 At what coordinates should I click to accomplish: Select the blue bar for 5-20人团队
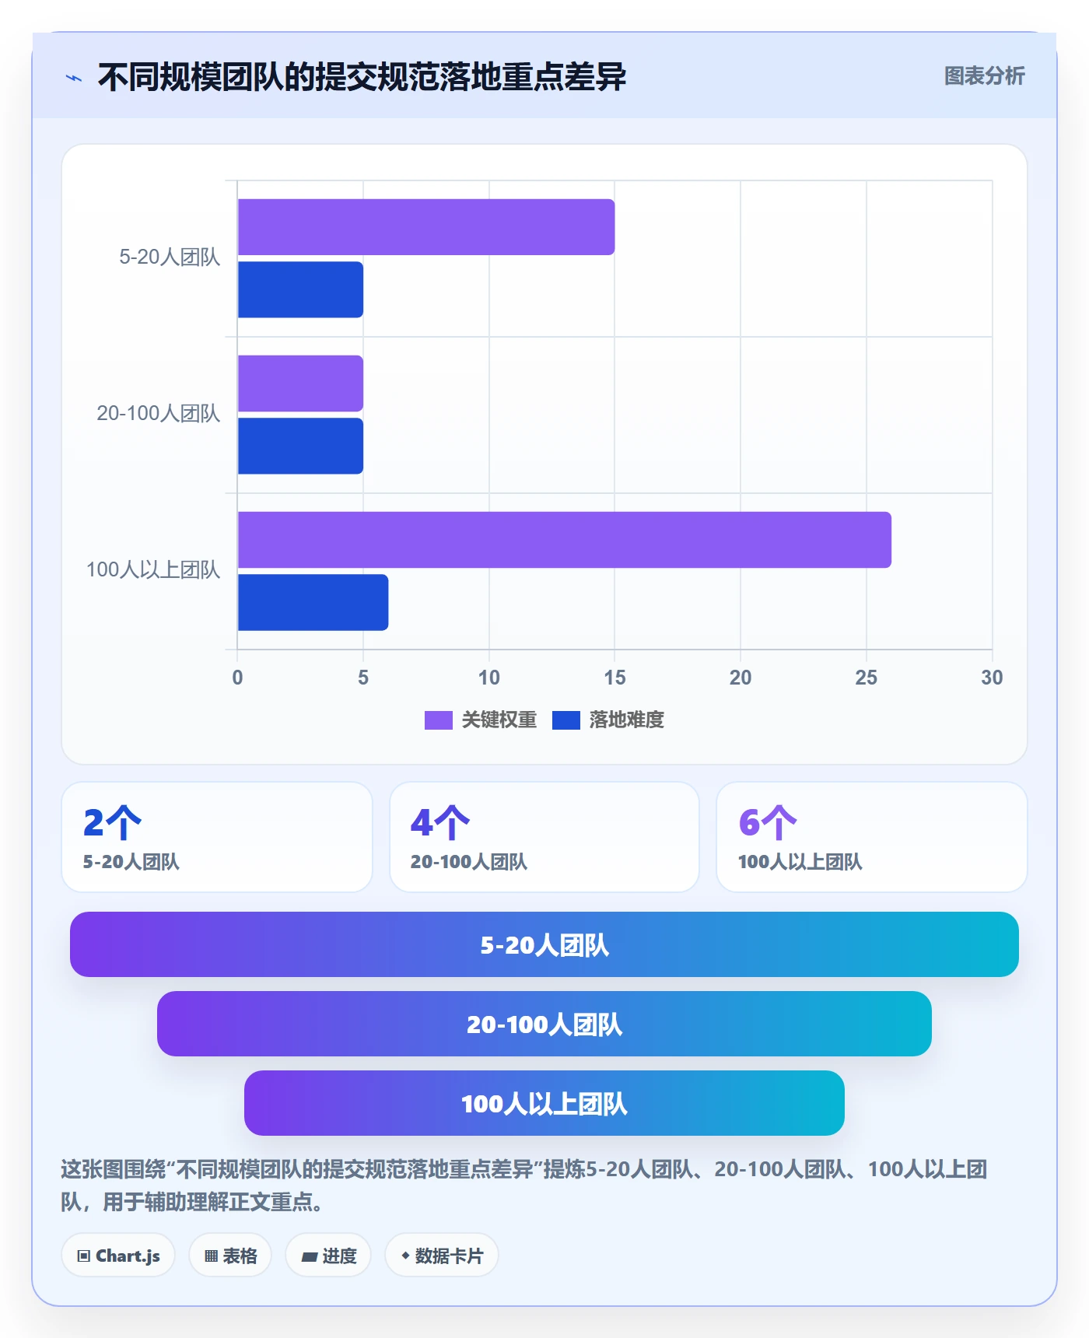pos(300,289)
